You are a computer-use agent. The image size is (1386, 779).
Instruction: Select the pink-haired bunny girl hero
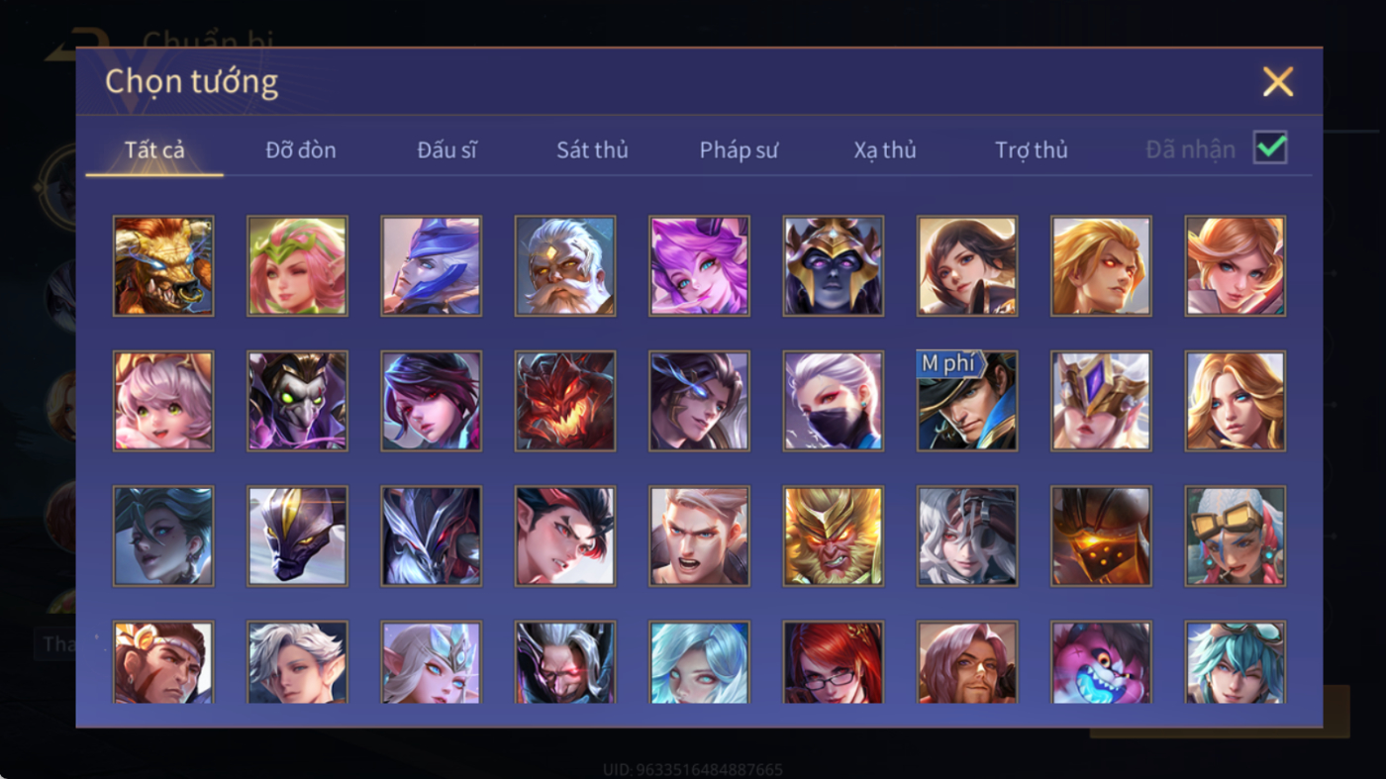pos(163,401)
